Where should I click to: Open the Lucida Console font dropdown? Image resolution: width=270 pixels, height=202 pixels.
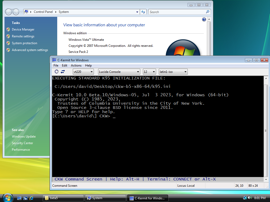click(x=119, y=72)
